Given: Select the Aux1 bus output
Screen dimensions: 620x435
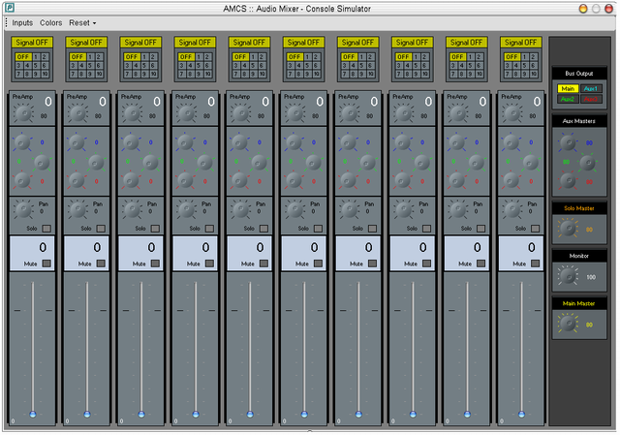Looking at the screenshot, I should pyautogui.click(x=591, y=88).
